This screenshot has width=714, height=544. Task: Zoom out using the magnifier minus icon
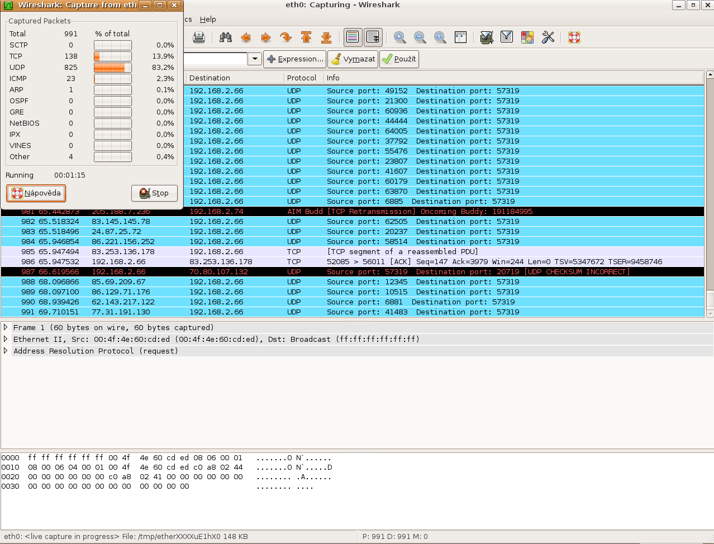pyautogui.click(x=420, y=37)
